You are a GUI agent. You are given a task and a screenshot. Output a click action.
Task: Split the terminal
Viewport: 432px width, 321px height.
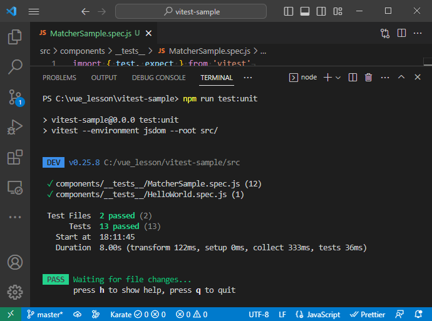pos(352,78)
